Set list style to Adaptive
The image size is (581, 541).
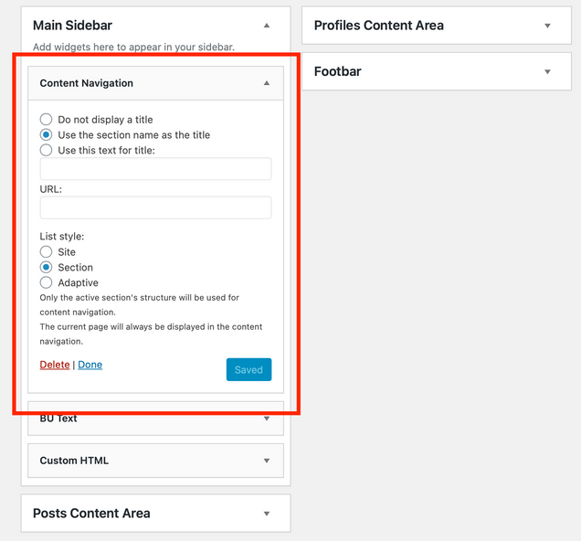[47, 283]
